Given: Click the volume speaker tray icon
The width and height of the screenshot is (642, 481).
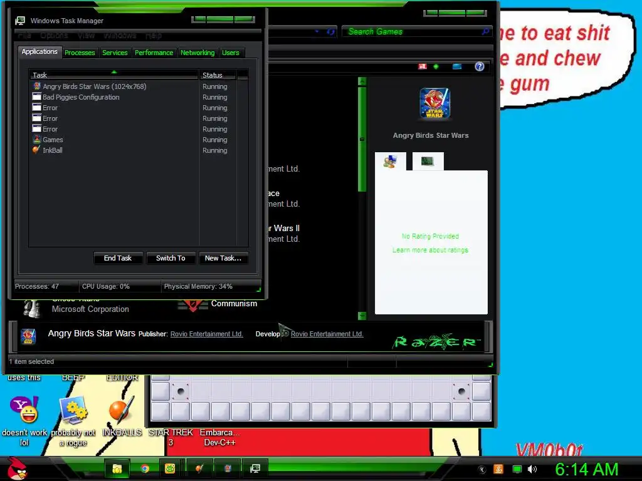Looking at the screenshot, I should click(x=532, y=469).
